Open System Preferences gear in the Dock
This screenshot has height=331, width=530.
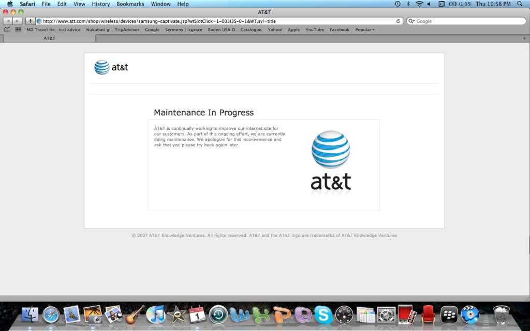tap(386, 314)
